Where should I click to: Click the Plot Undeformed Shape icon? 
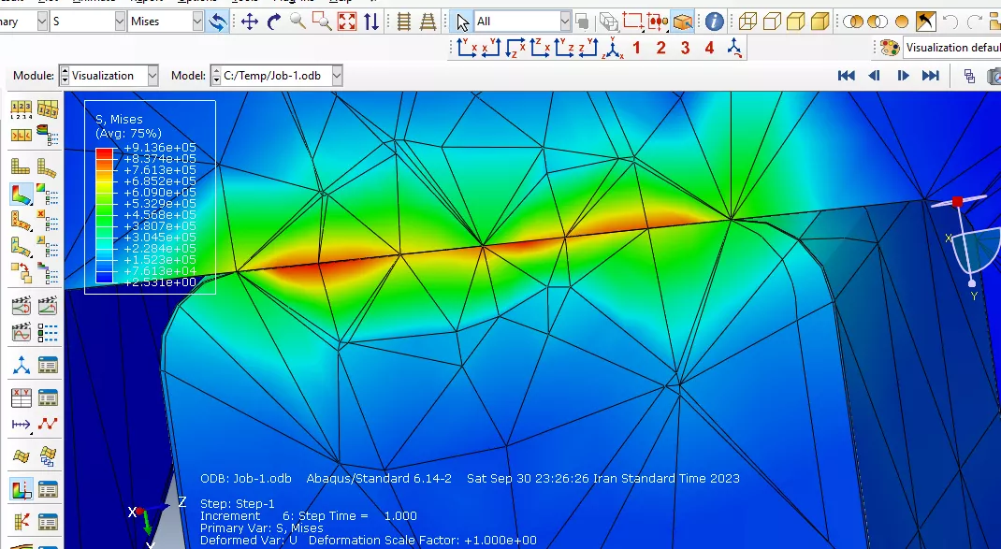22,166
